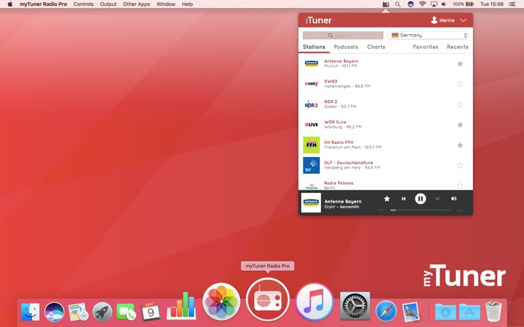524x327 pixels.
Task: Select the 'DLF - Deutschlandfunk' station name
Action: pos(348,163)
